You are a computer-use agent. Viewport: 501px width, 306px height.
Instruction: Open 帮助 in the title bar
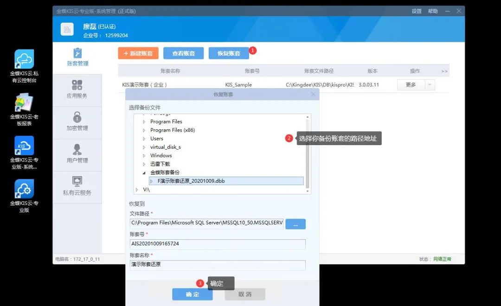click(x=433, y=11)
